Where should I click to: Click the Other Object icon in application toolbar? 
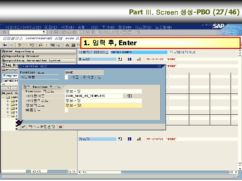tap(32, 45)
